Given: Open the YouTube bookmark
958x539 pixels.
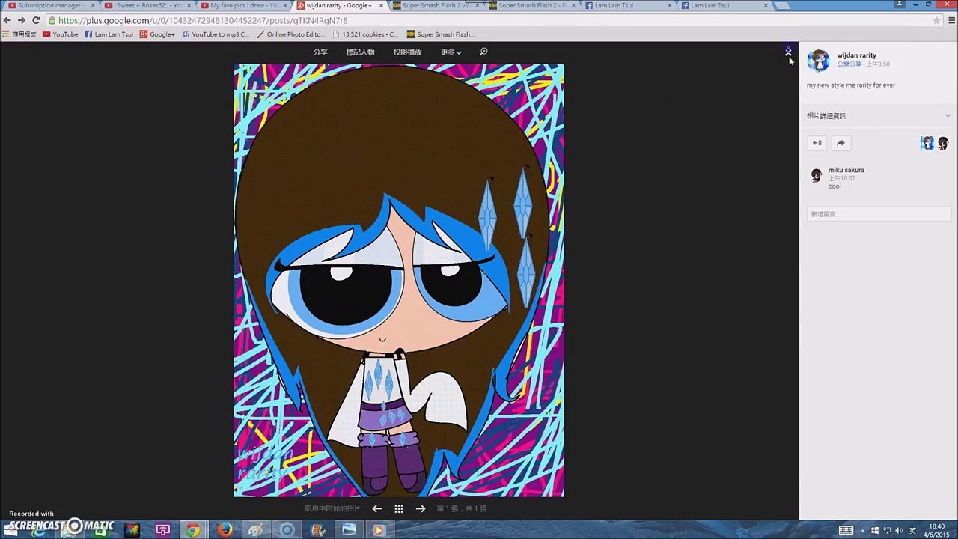Looking at the screenshot, I should 61,34.
